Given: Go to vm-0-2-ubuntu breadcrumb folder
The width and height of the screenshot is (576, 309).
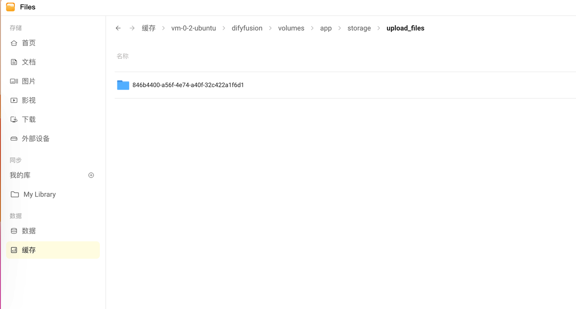Looking at the screenshot, I should (193, 28).
